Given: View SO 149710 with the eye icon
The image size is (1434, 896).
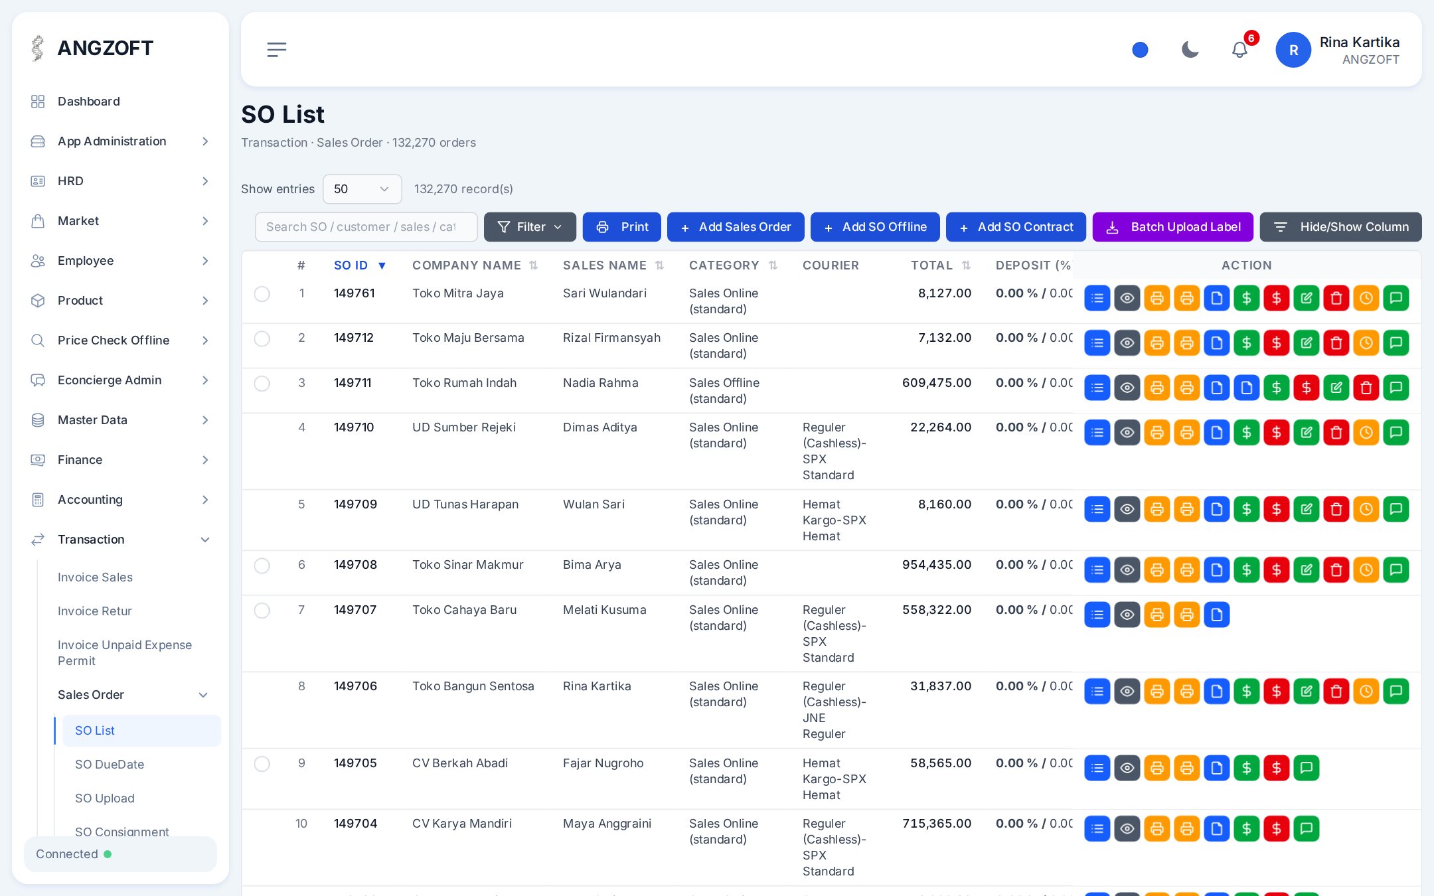Looking at the screenshot, I should (1127, 433).
